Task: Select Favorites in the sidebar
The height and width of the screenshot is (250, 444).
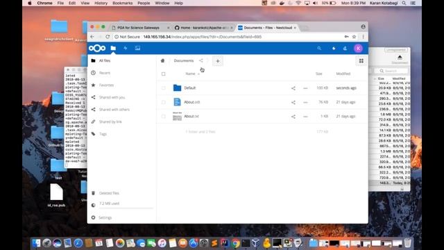Action: 106,85
